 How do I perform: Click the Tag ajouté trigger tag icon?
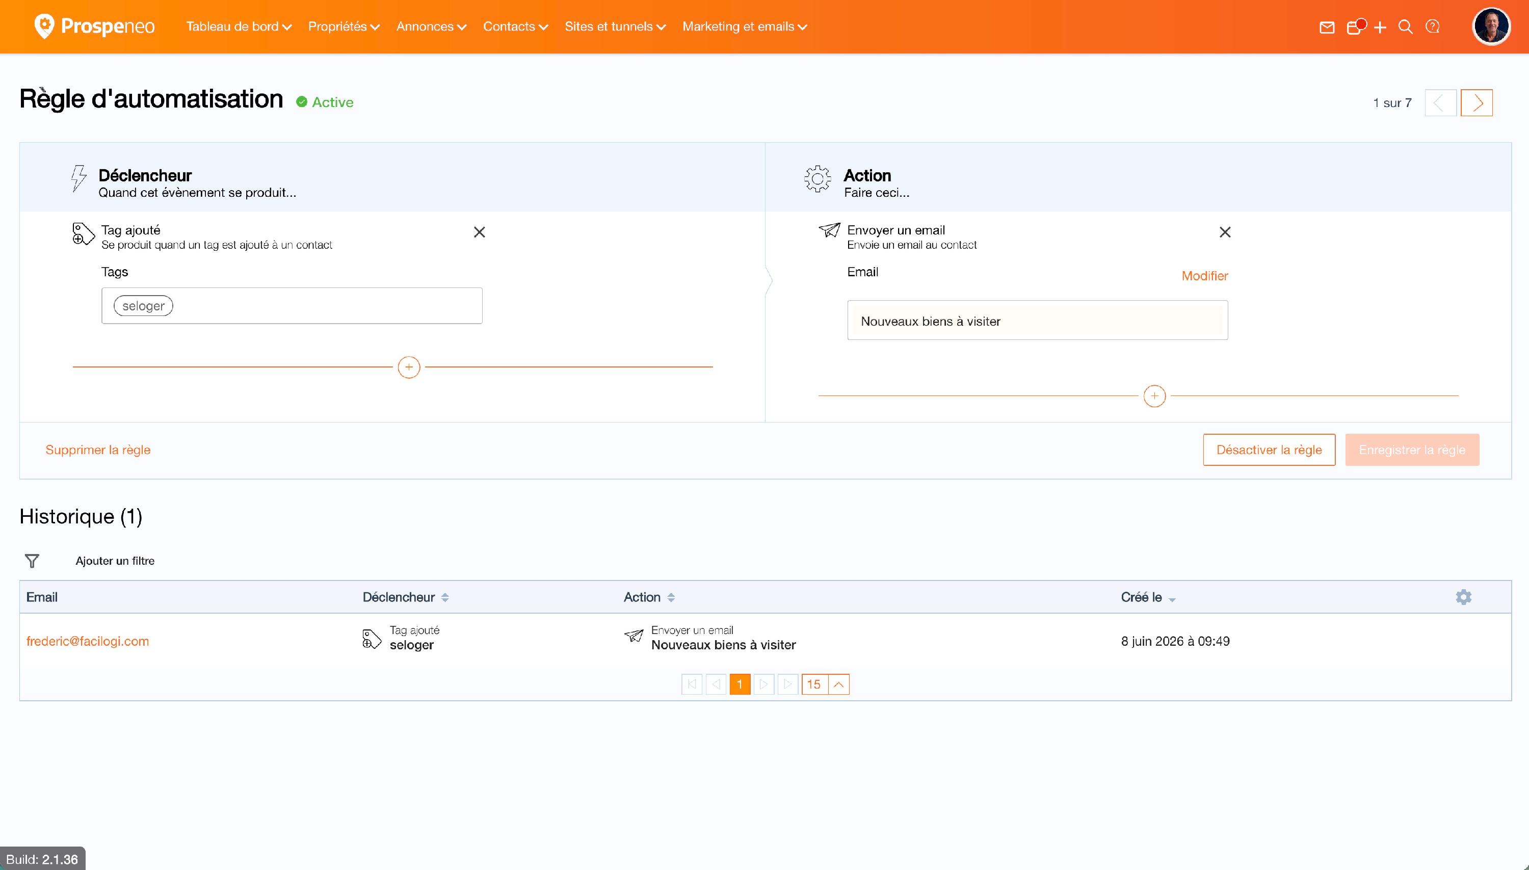click(x=83, y=233)
